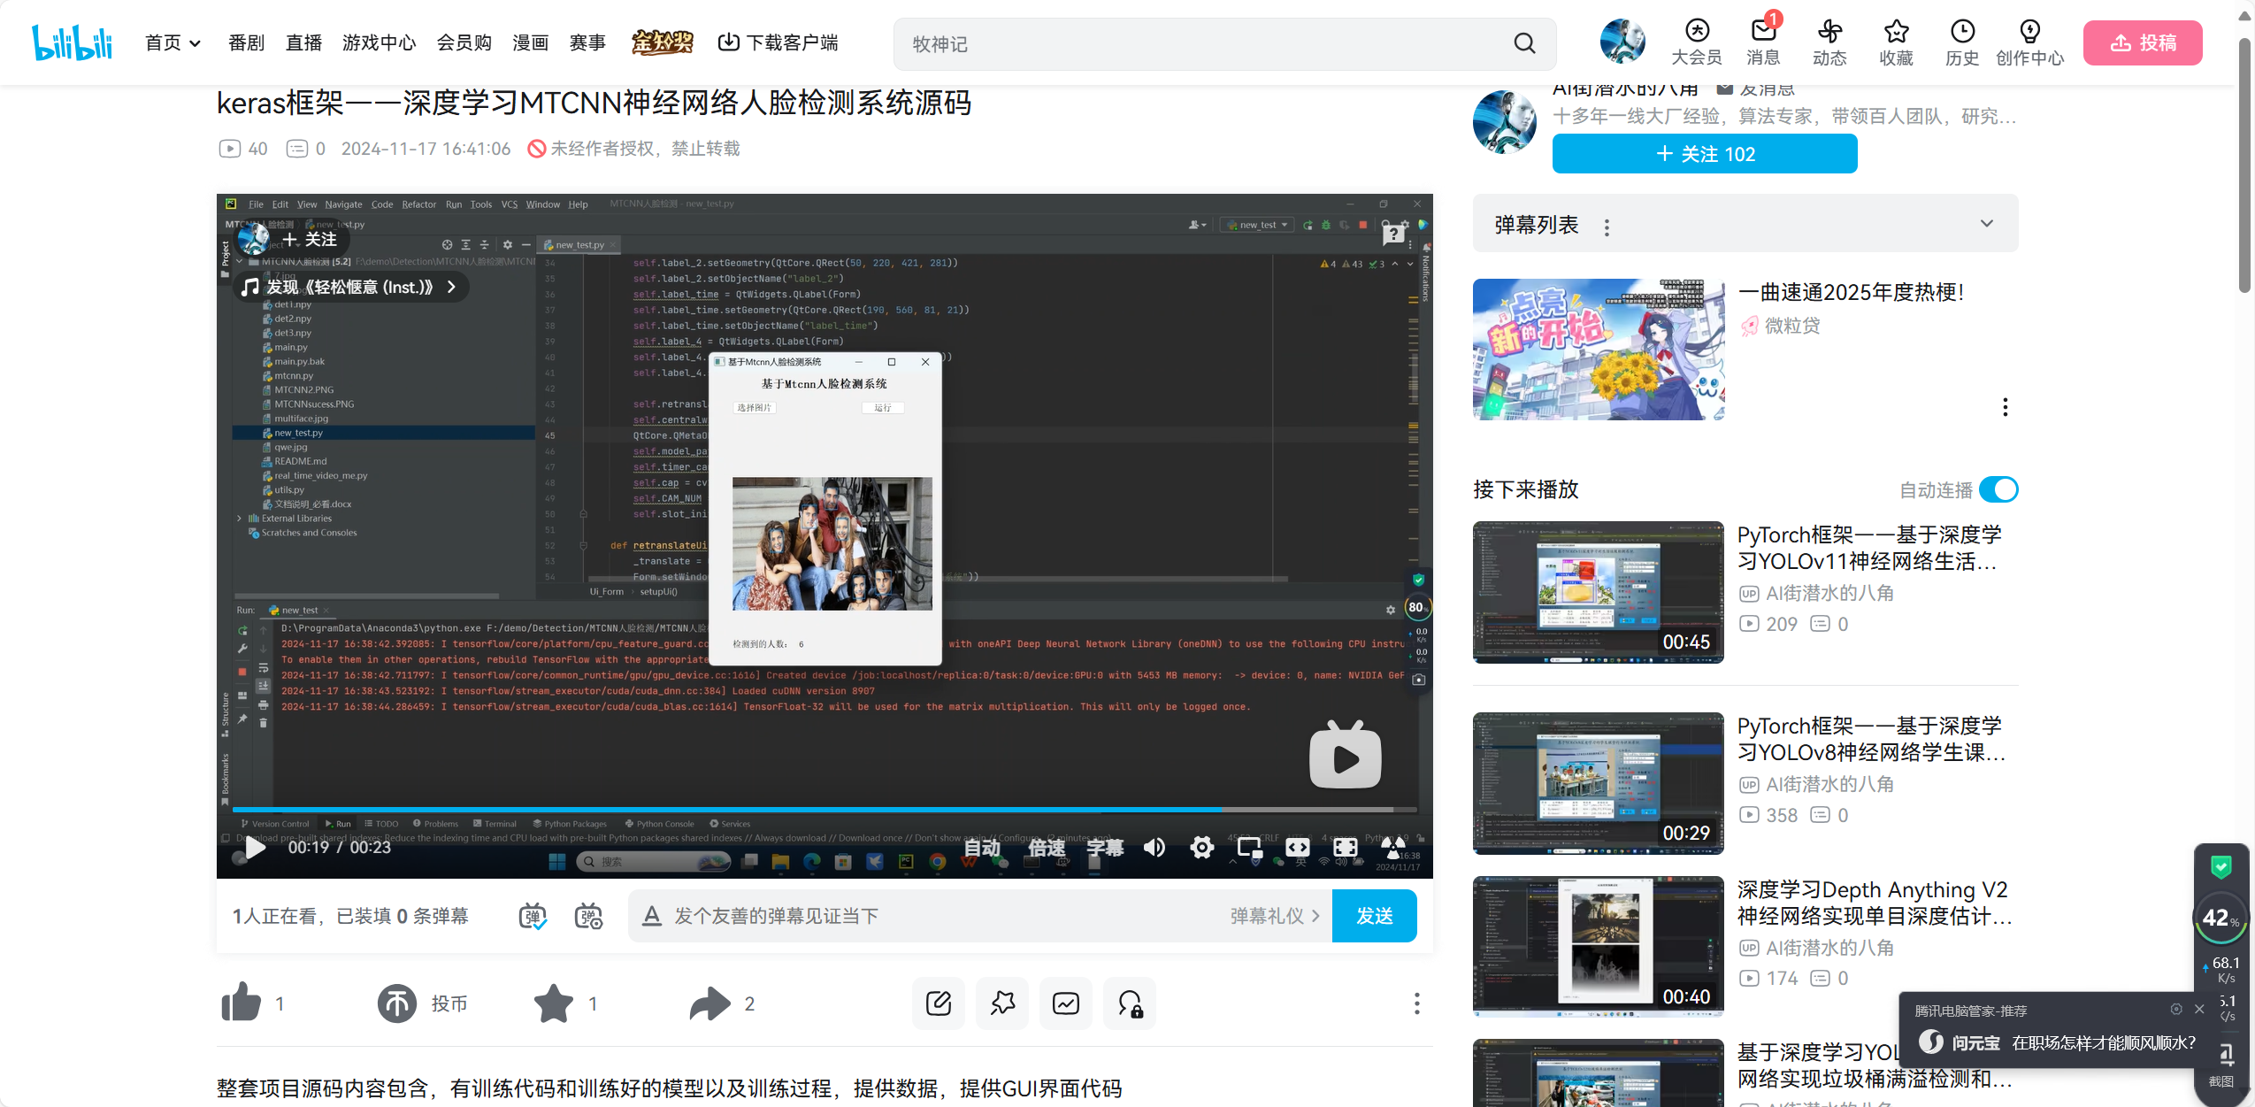The width and height of the screenshot is (2255, 1107).
Task: Play the PyTorch YOLOv11 recommended video thumbnail
Action: 1598,592
